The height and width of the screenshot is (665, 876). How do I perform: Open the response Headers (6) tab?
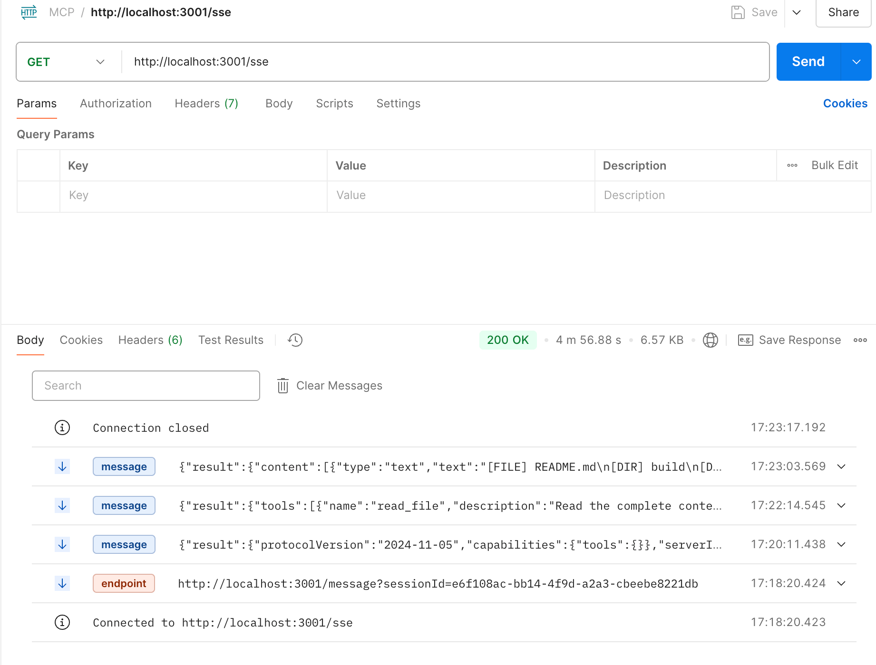pos(150,340)
